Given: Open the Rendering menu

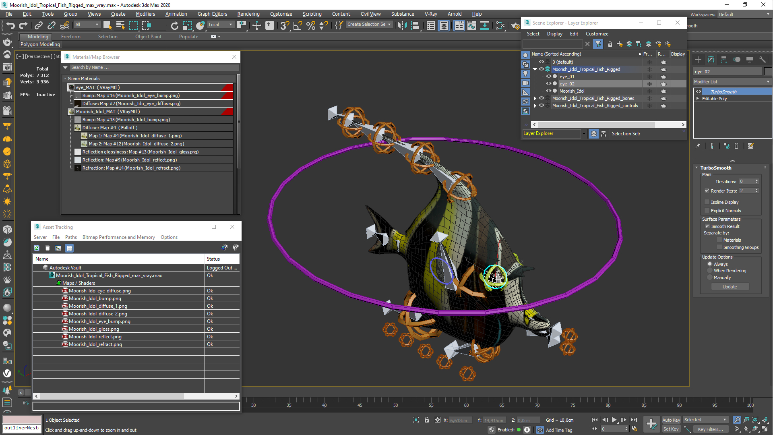Looking at the screenshot, I should coord(248,14).
